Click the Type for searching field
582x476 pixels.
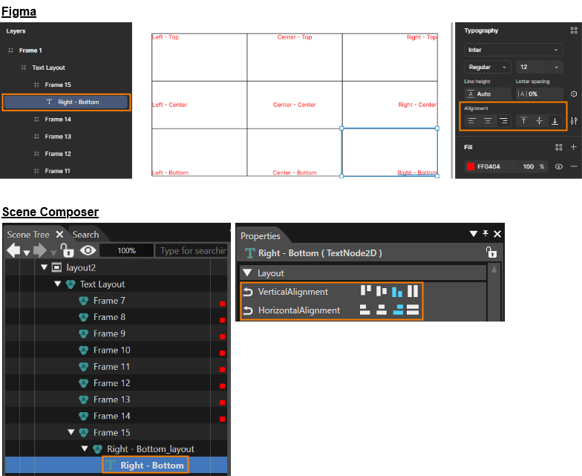pos(192,251)
